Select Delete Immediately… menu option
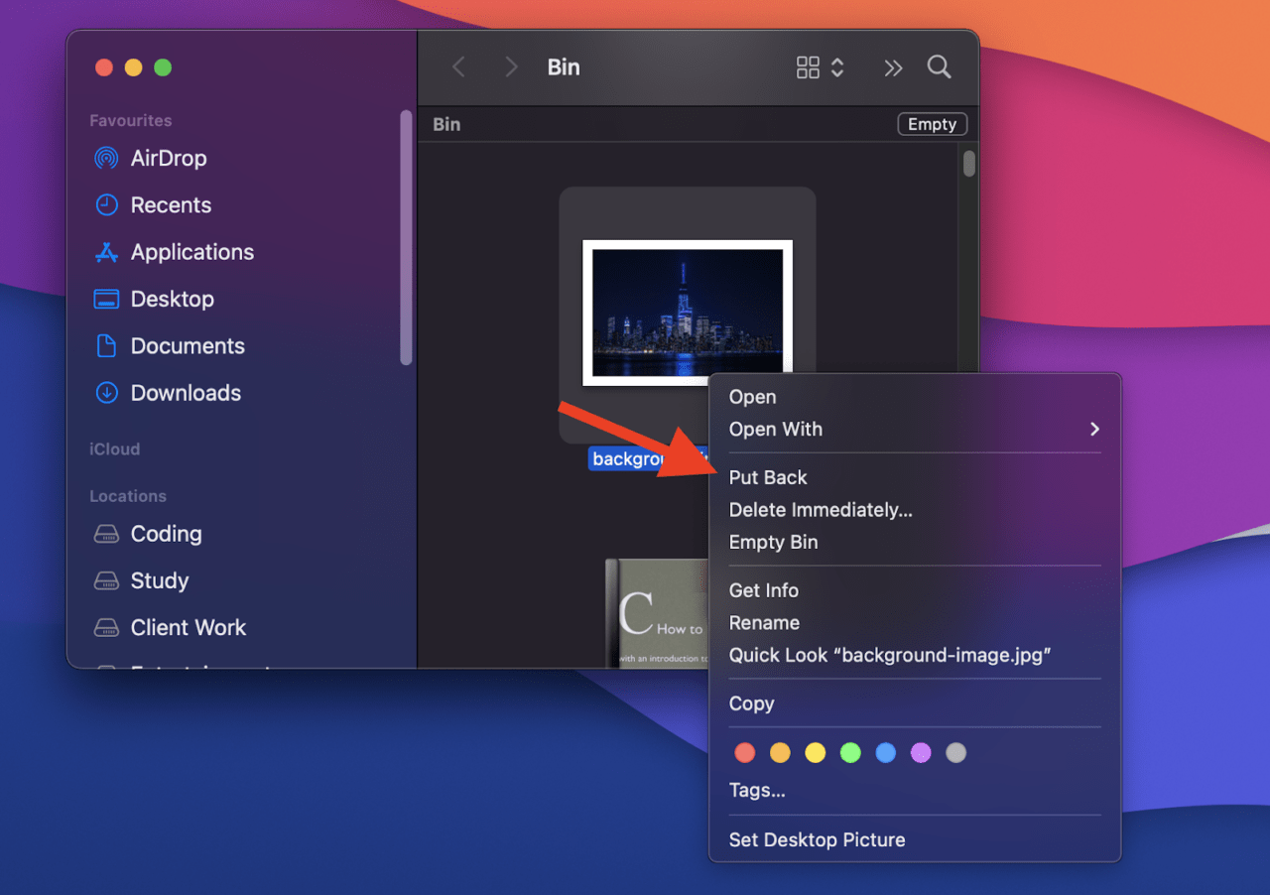This screenshot has height=895, width=1270. [x=821, y=510]
